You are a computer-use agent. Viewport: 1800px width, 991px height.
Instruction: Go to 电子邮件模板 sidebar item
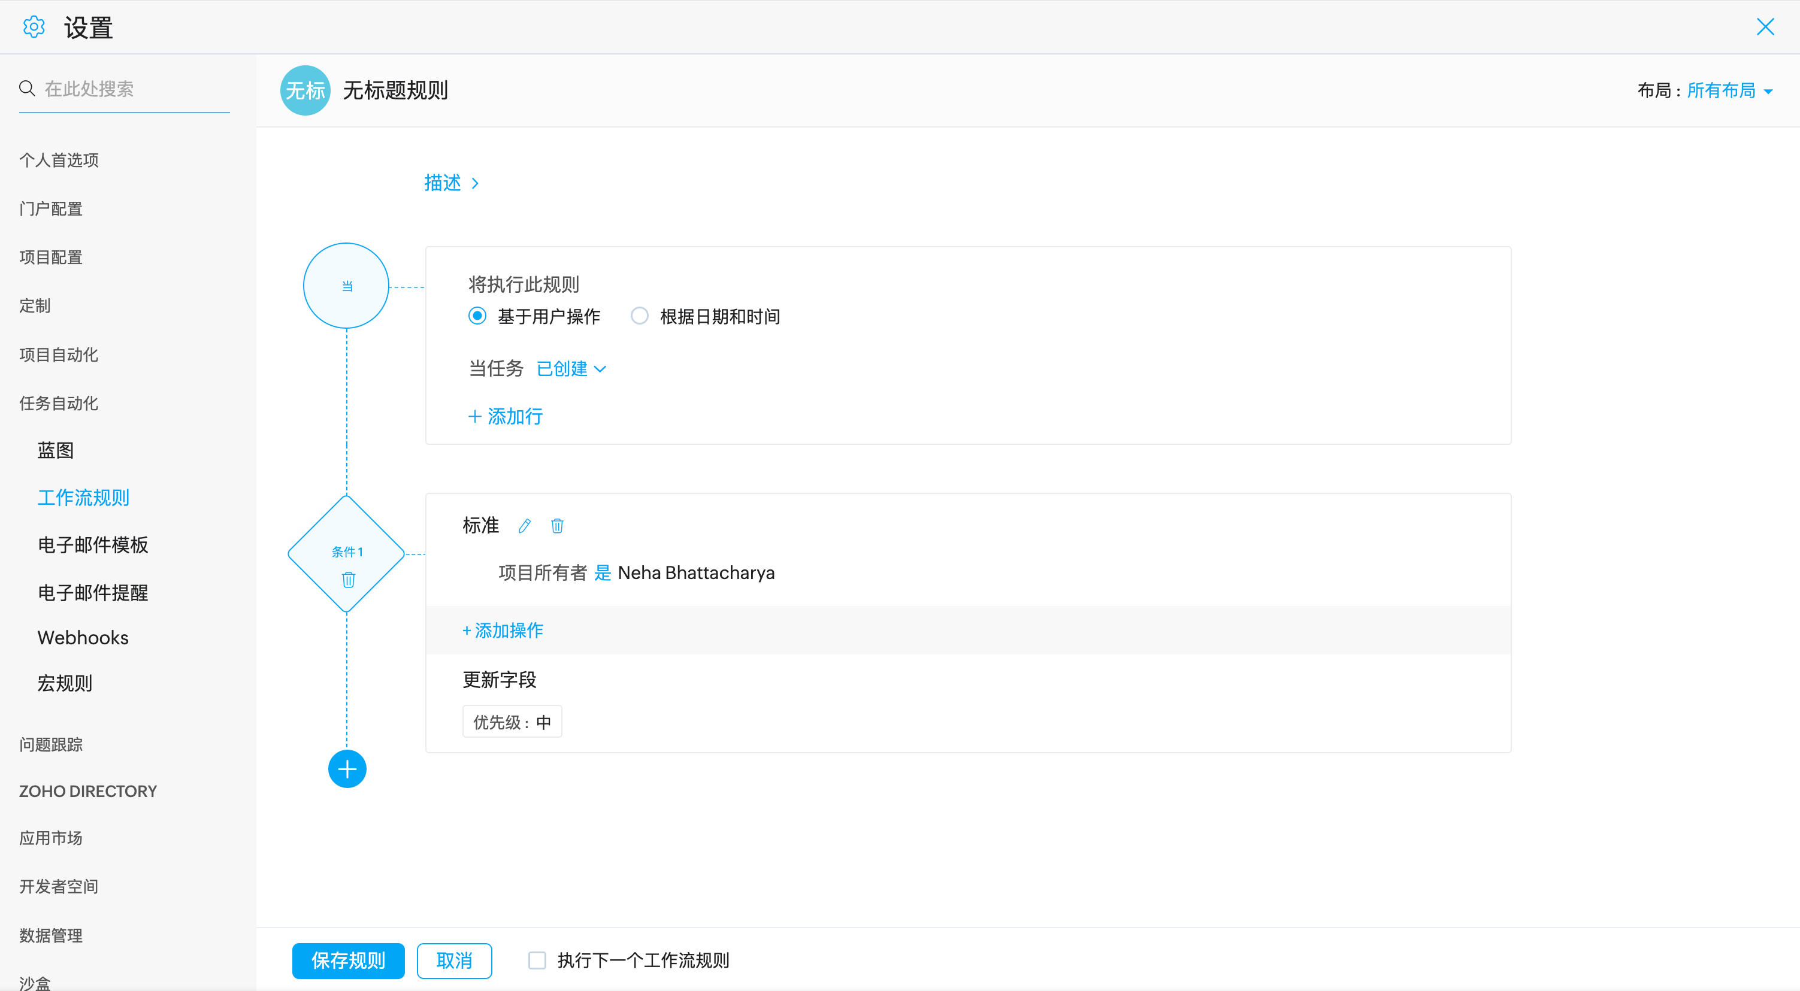coord(92,545)
